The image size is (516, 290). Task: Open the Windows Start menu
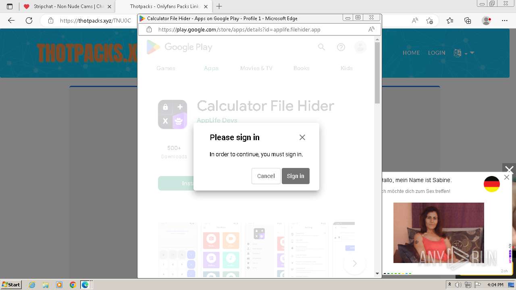click(x=11, y=284)
